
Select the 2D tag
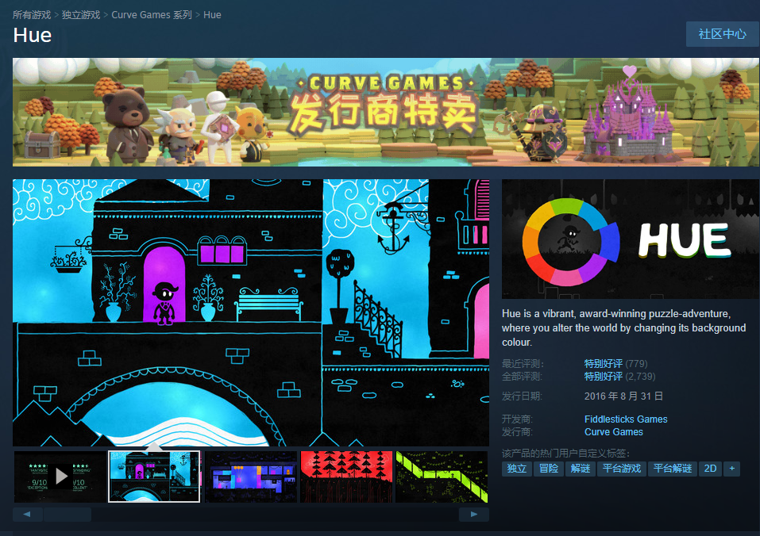pos(710,469)
